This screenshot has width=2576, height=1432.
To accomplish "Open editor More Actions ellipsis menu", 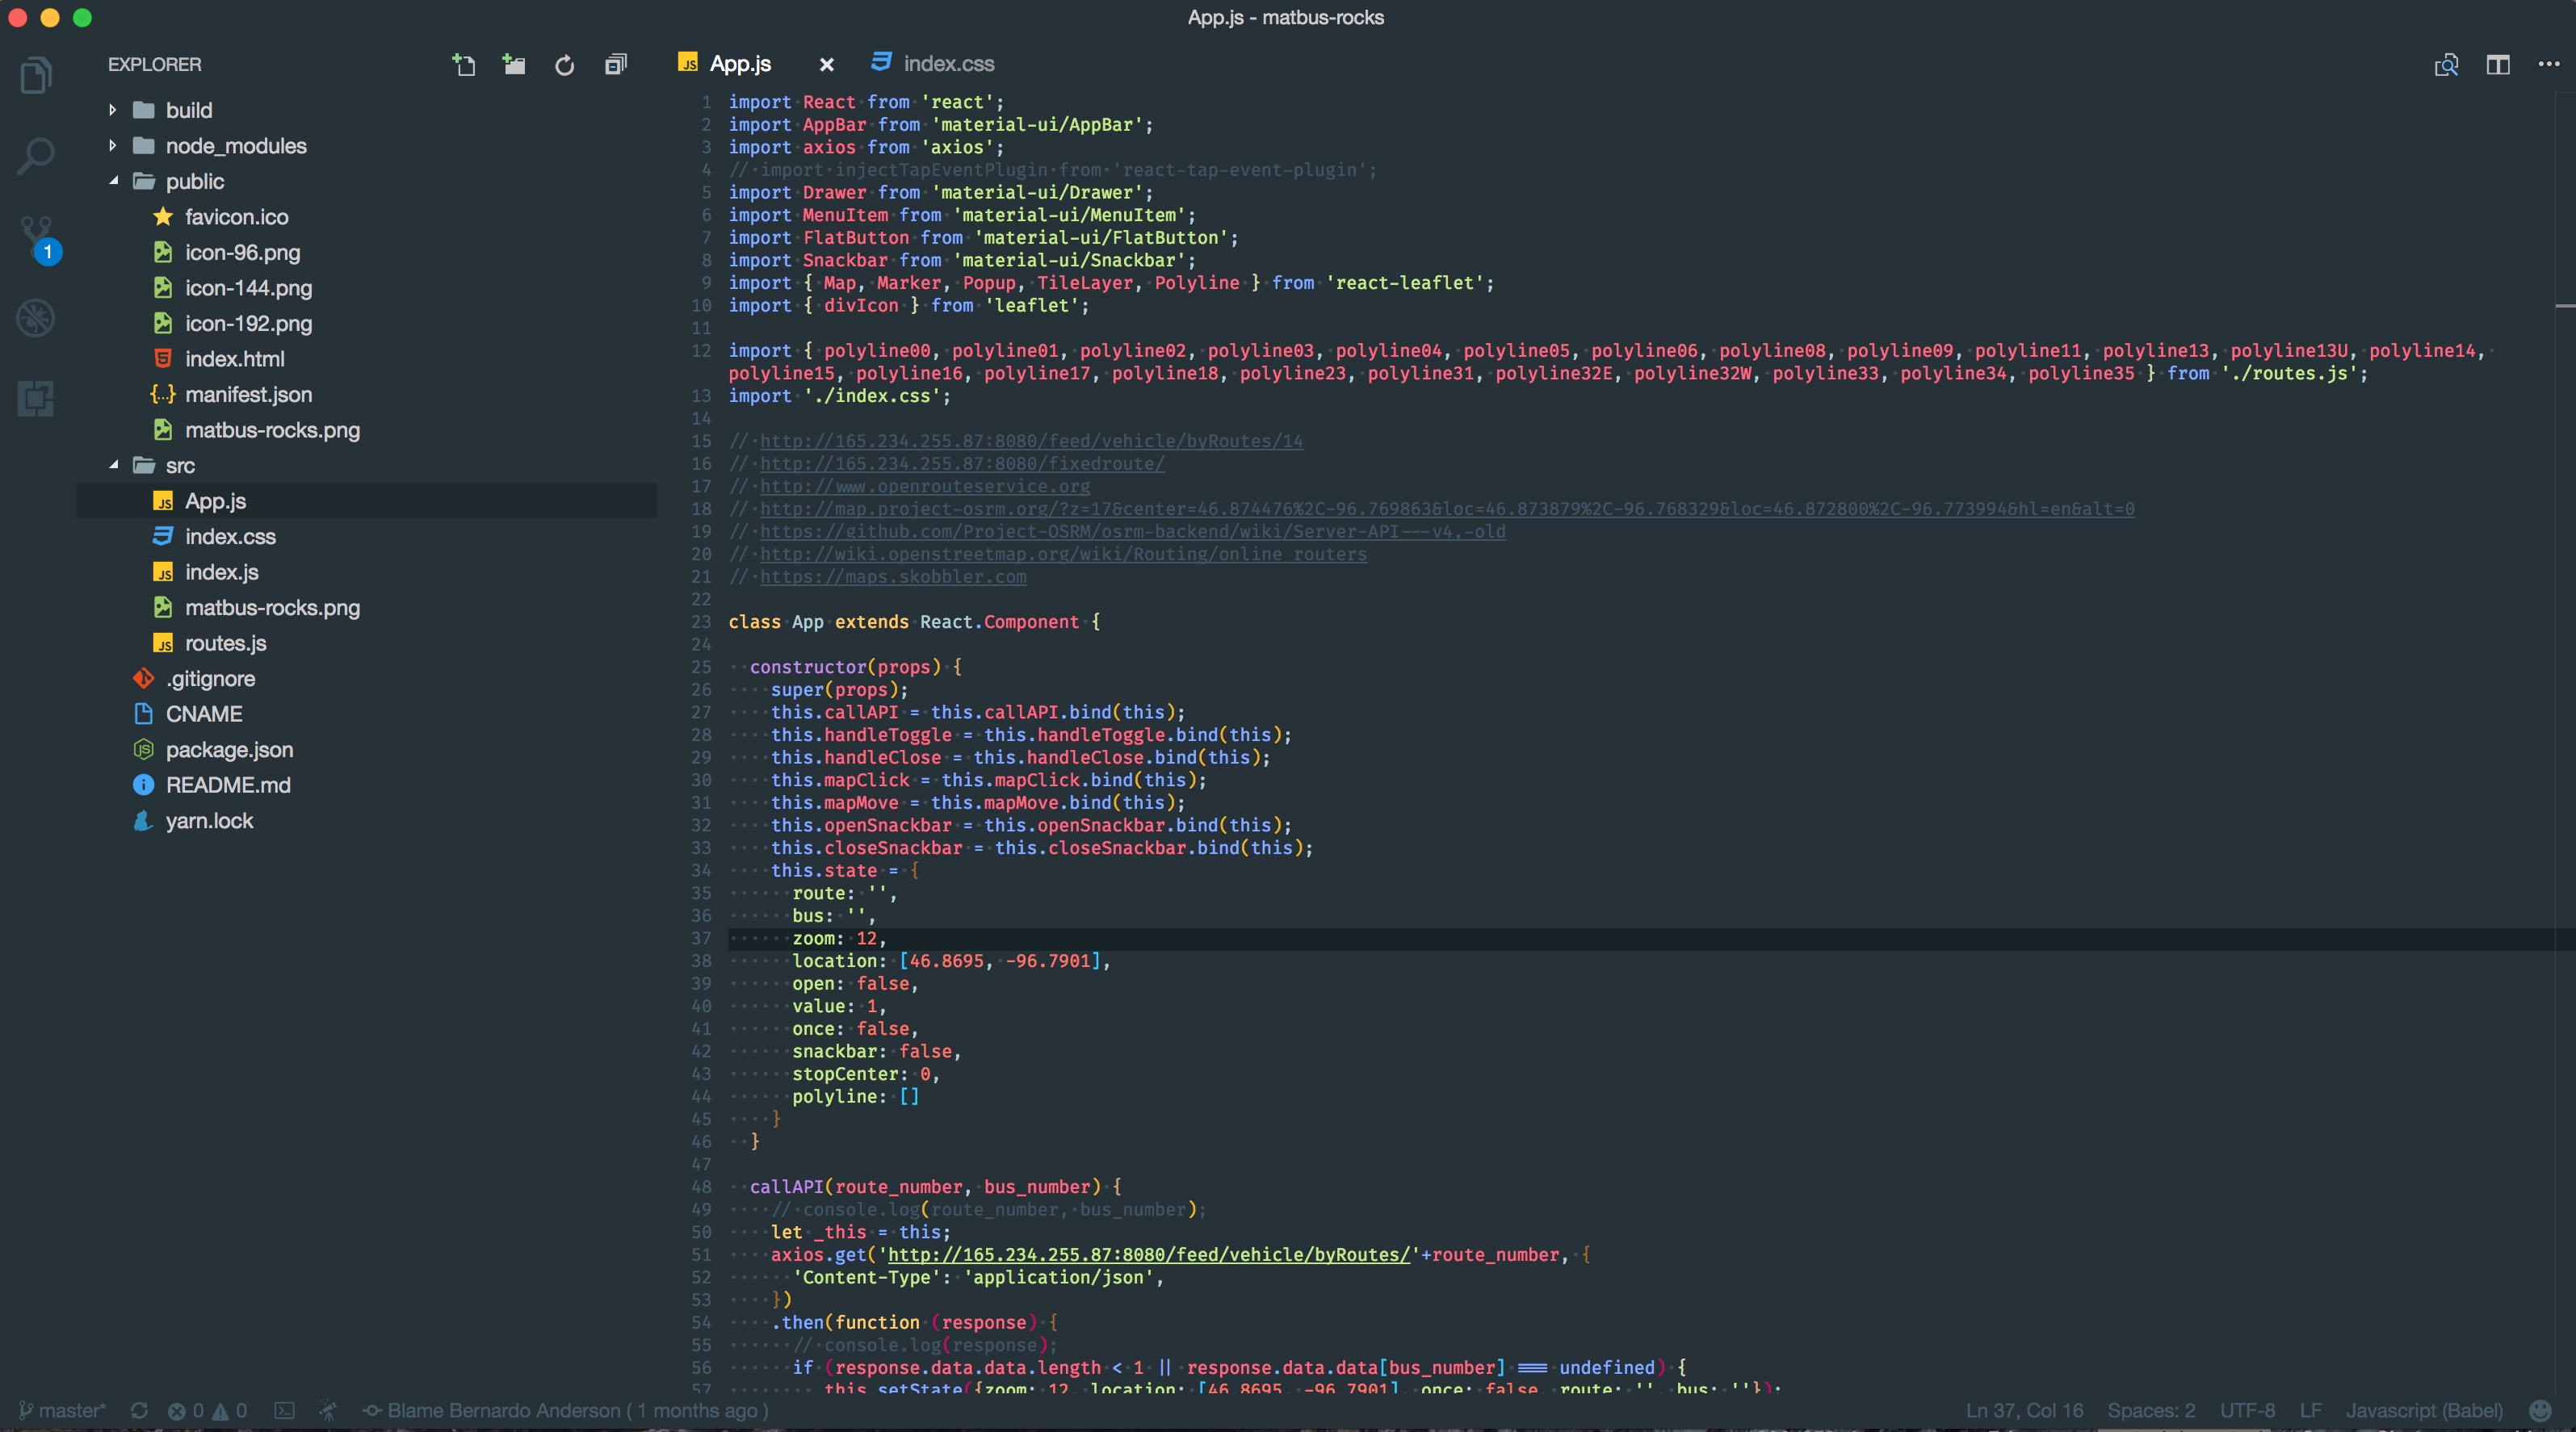I will point(2548,65).
